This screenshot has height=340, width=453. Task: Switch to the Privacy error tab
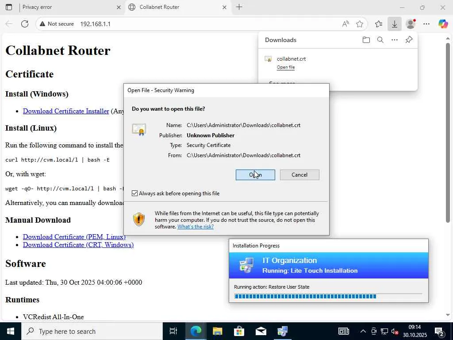(69, 7)
